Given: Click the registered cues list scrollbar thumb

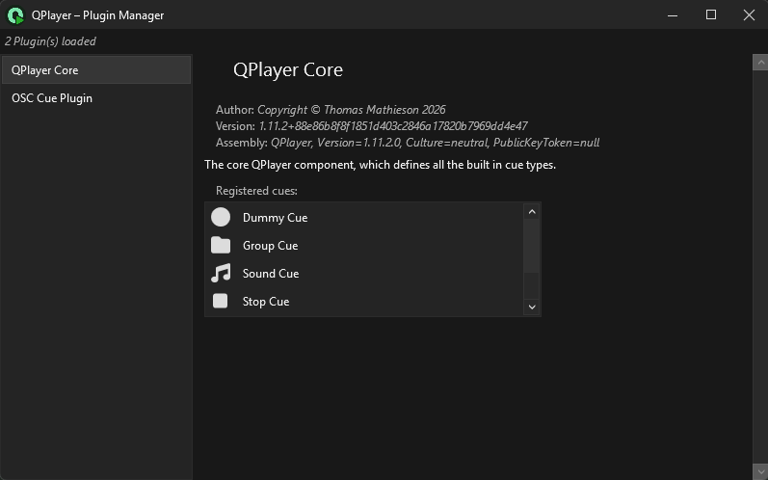Looking at the screenshot, I should 531,246.
